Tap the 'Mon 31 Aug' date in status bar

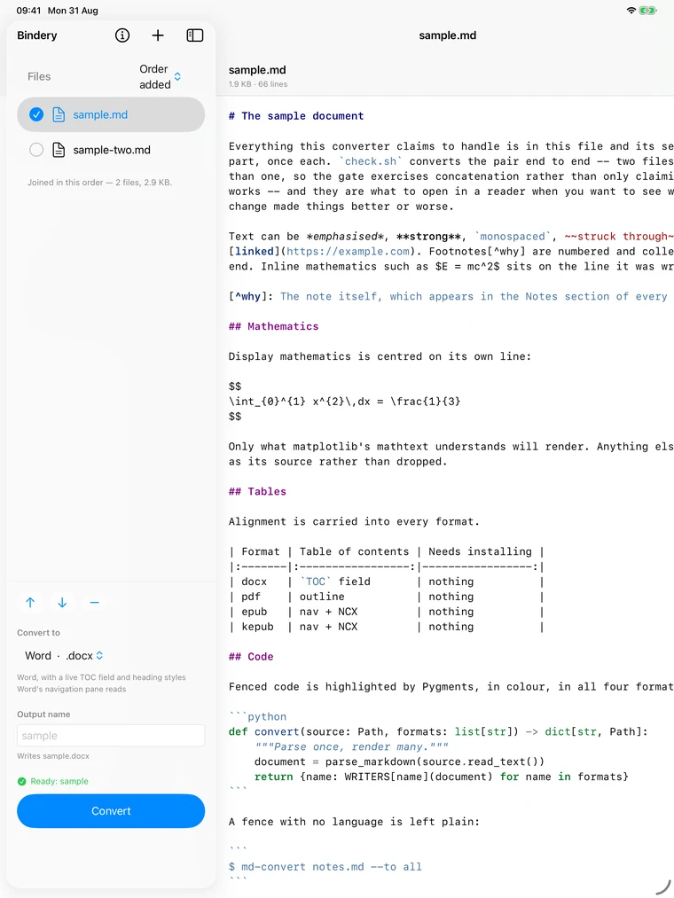click(73, 11)
